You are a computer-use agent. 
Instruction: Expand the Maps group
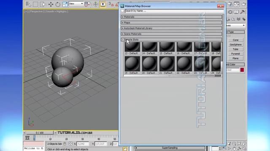tap(171, 22)
